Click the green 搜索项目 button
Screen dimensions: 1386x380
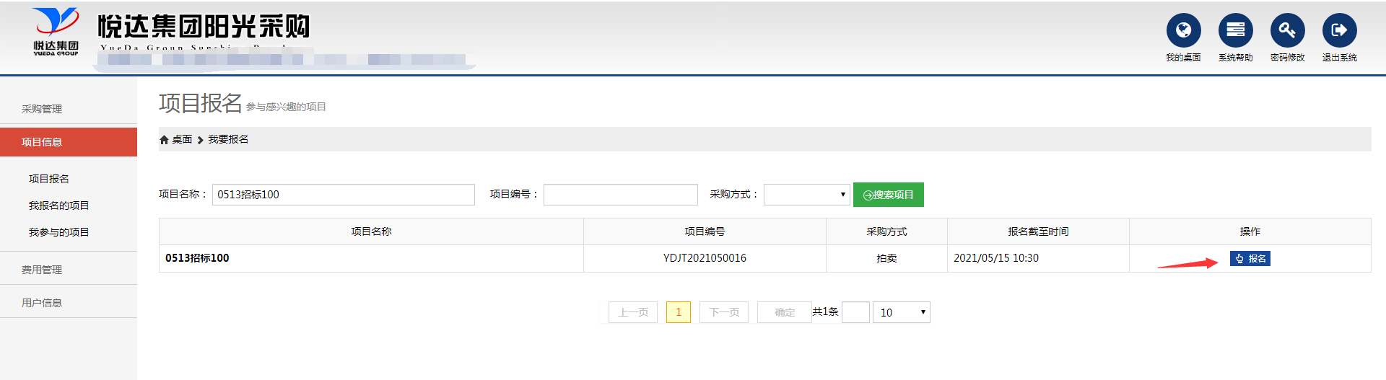(x=888, y=195)
